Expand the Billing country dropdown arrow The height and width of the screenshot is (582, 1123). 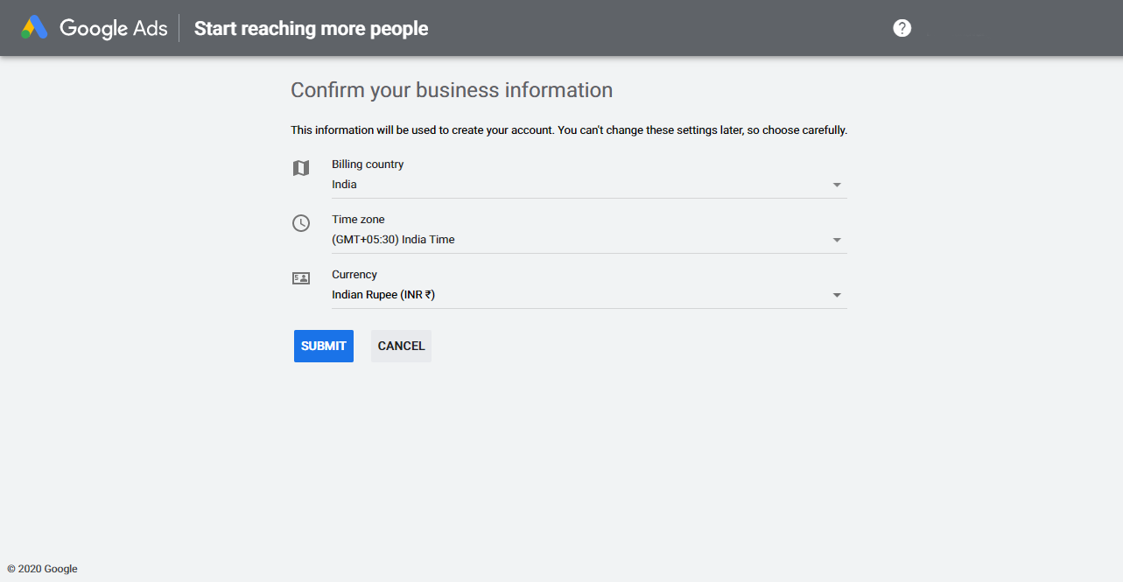click(x=837, y=185)
